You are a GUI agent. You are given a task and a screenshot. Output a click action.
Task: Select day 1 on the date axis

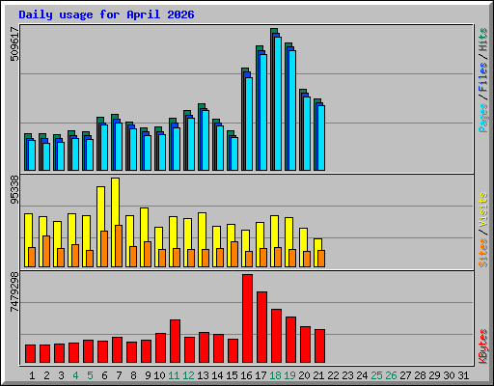coord(32,375)
